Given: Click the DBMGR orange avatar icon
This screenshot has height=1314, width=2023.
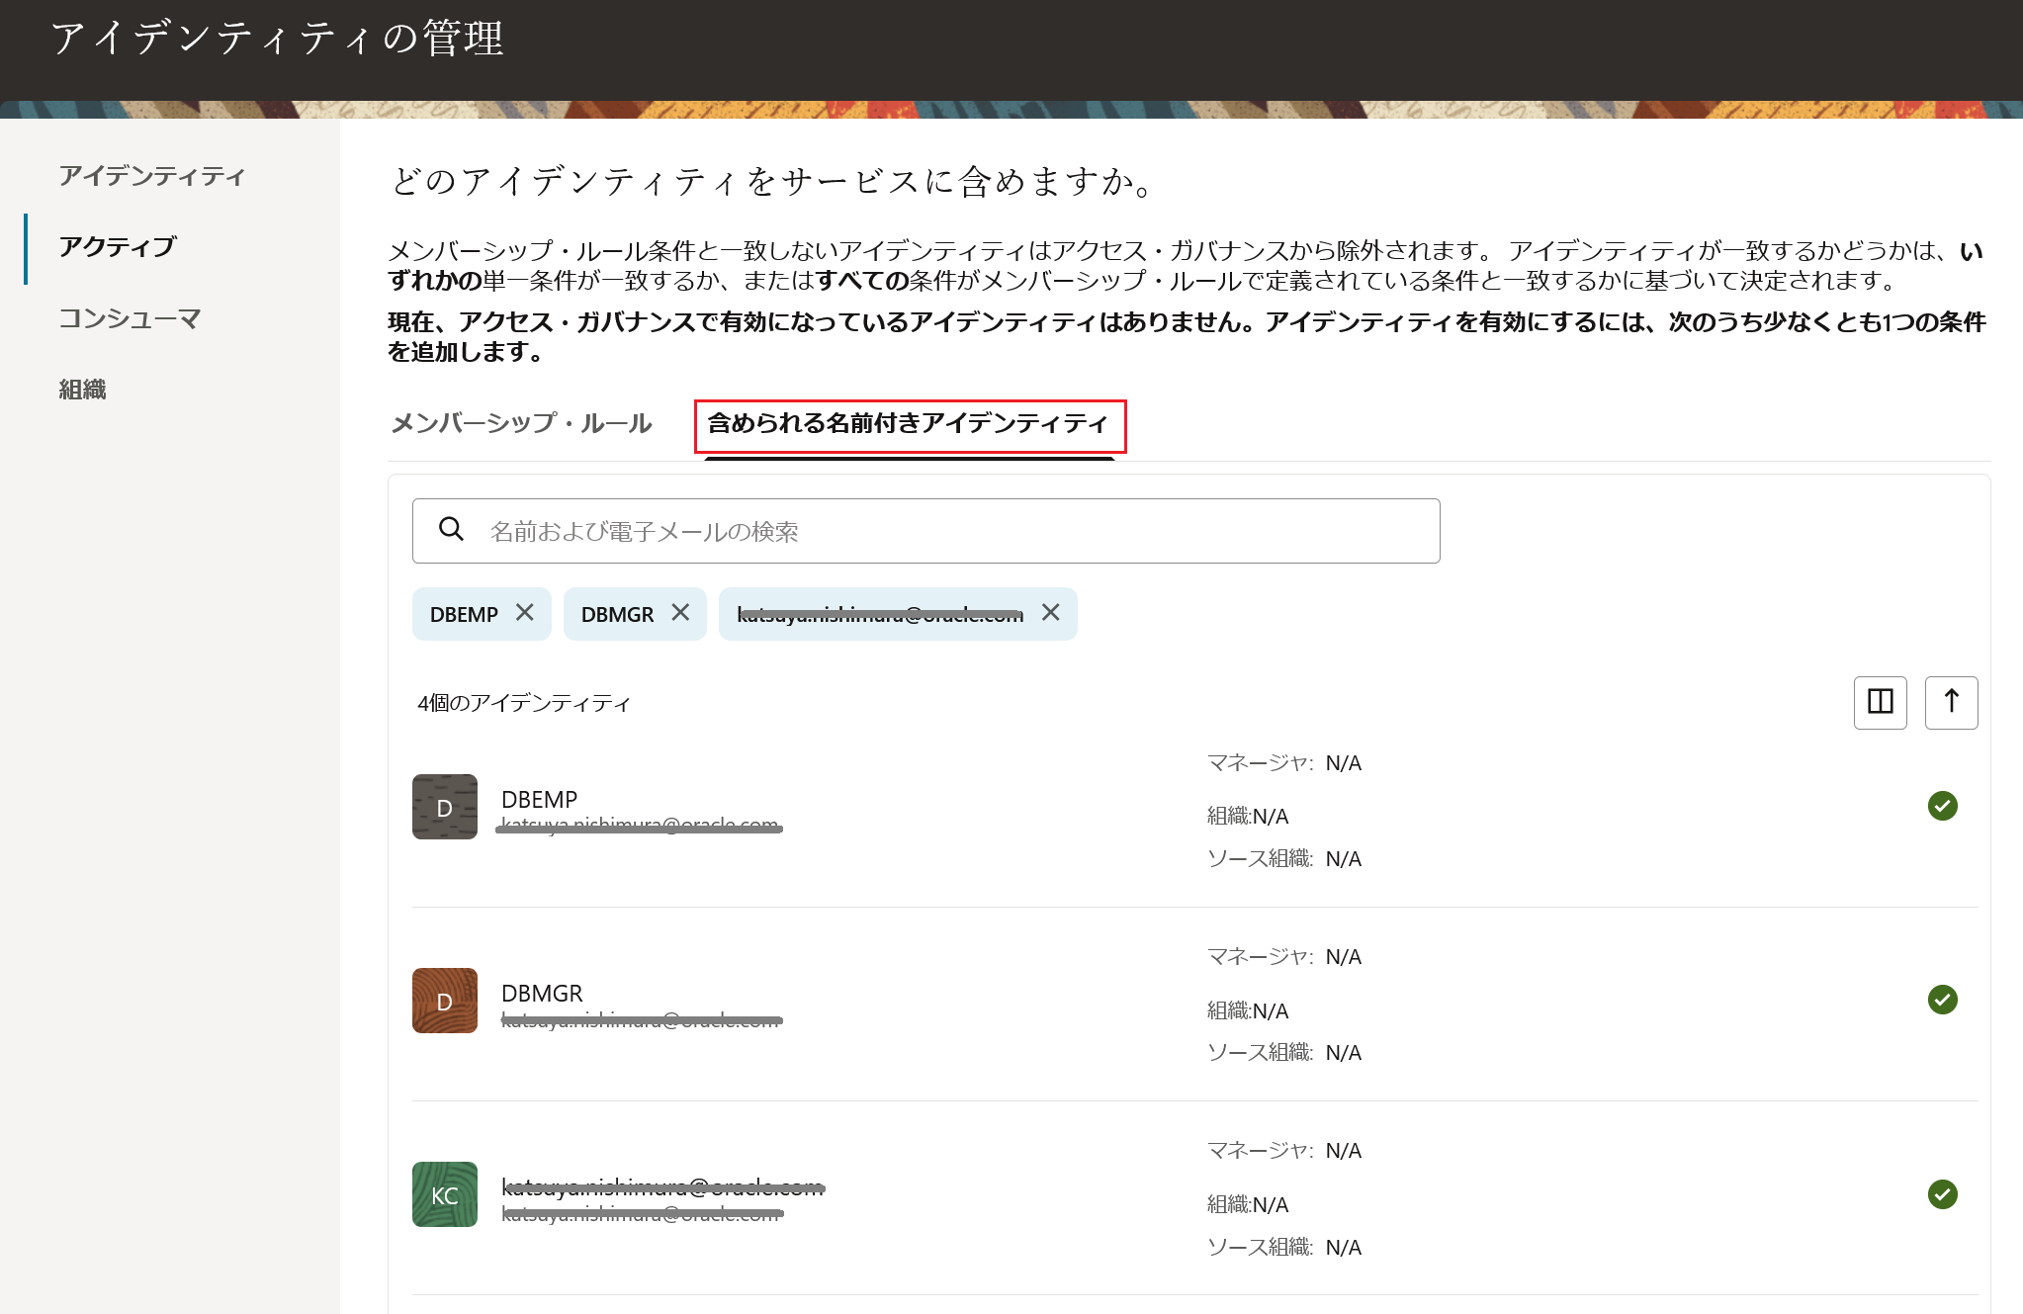Looking at the screenshot, I should pos(445,1001).
